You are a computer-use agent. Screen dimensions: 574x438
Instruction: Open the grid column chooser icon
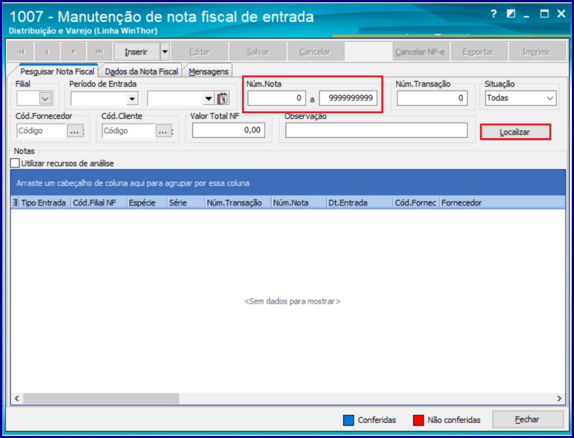pyautogui.click(x=15, y=203)
